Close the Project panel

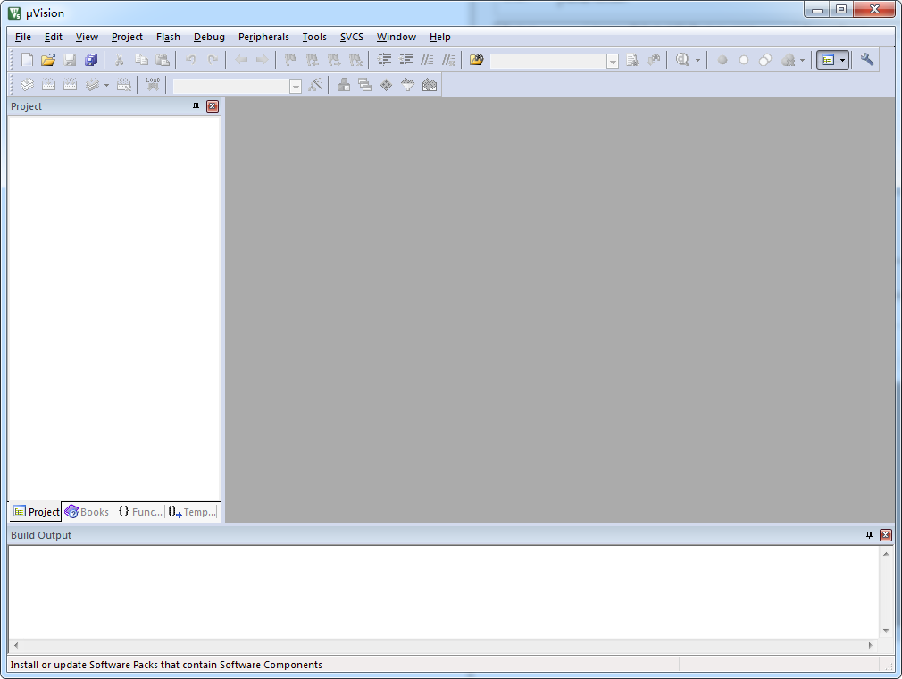tap(213, 106)
